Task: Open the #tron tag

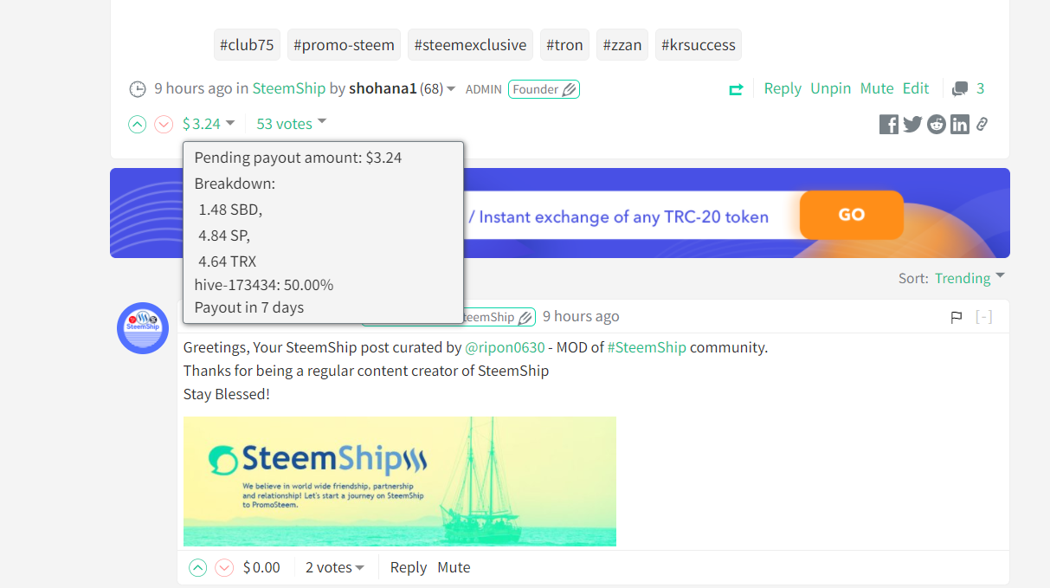Action: pos(564,45)
